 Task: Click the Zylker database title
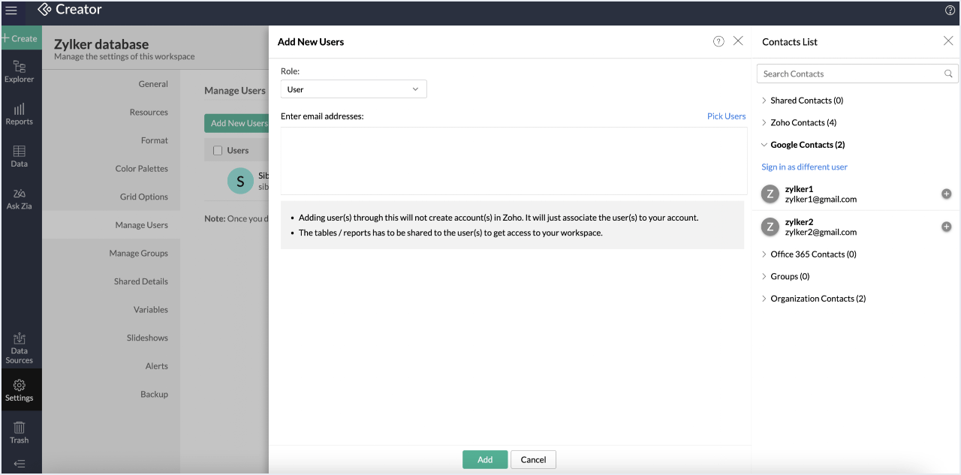coord(101,44)
